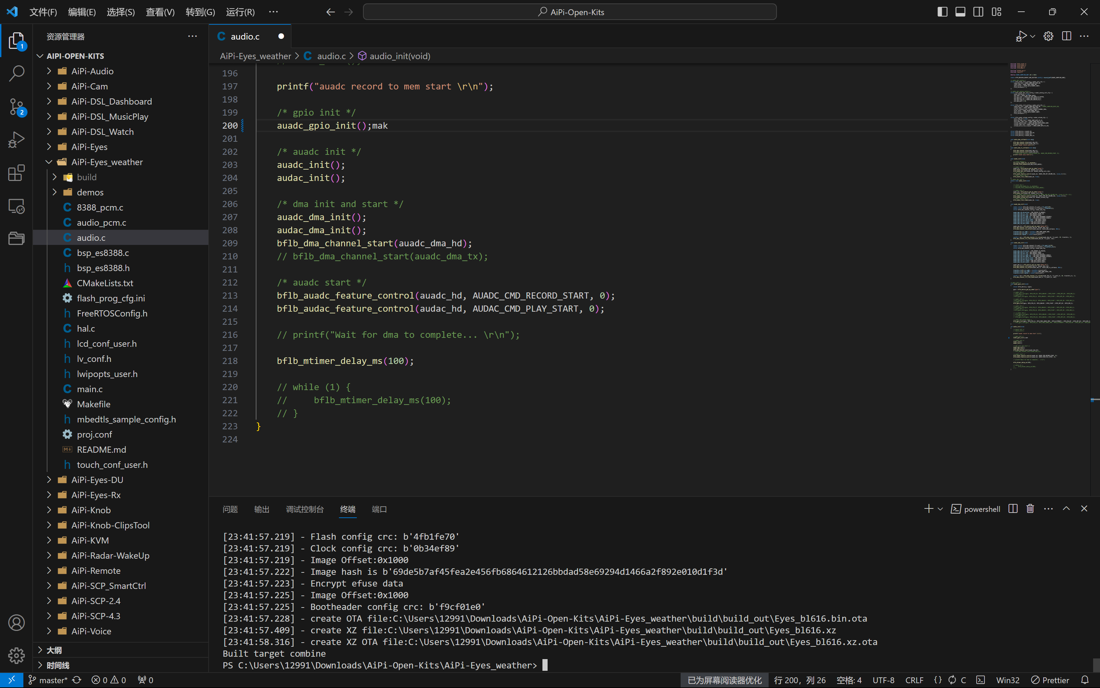The height and width of the screenshot is (688, 1100).
Task: Click the Run or Debug play icon
Action: pos(1021,36)
